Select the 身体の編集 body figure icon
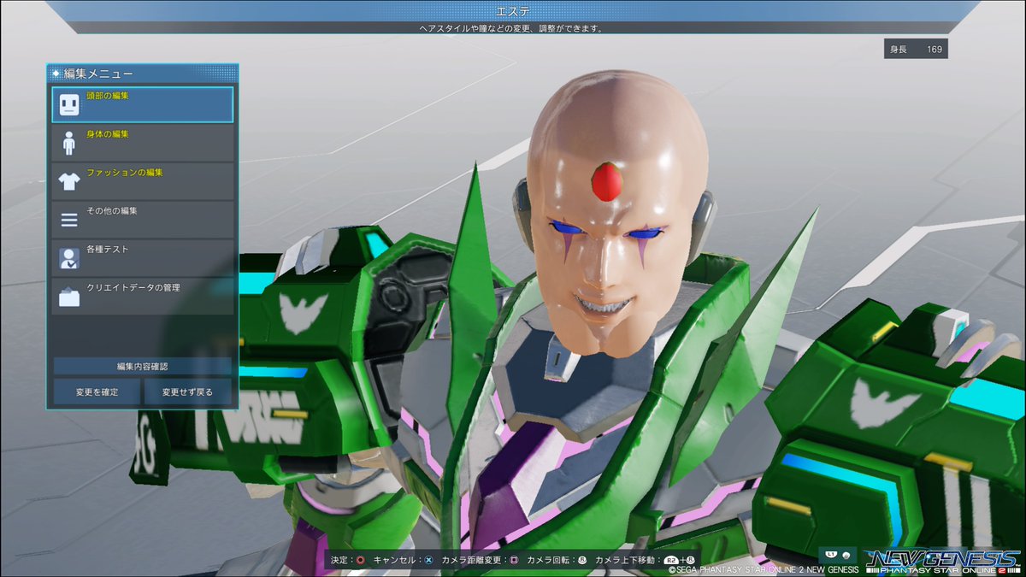 point(69,143)
